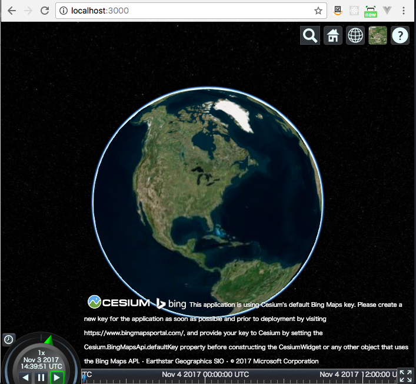Image resolution: width=416 pixels, height=384 pixels.
Task: Click the Nov 4 2017 00:00:00 UTC timeline mark
Action: coord(205,375)
